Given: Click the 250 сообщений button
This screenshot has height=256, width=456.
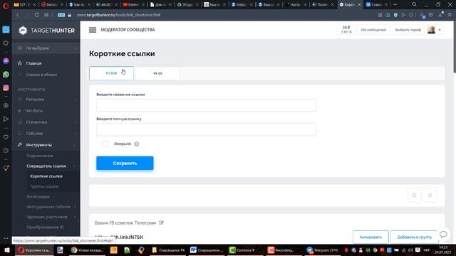Looking at the screenshot, I should point(373,30).
